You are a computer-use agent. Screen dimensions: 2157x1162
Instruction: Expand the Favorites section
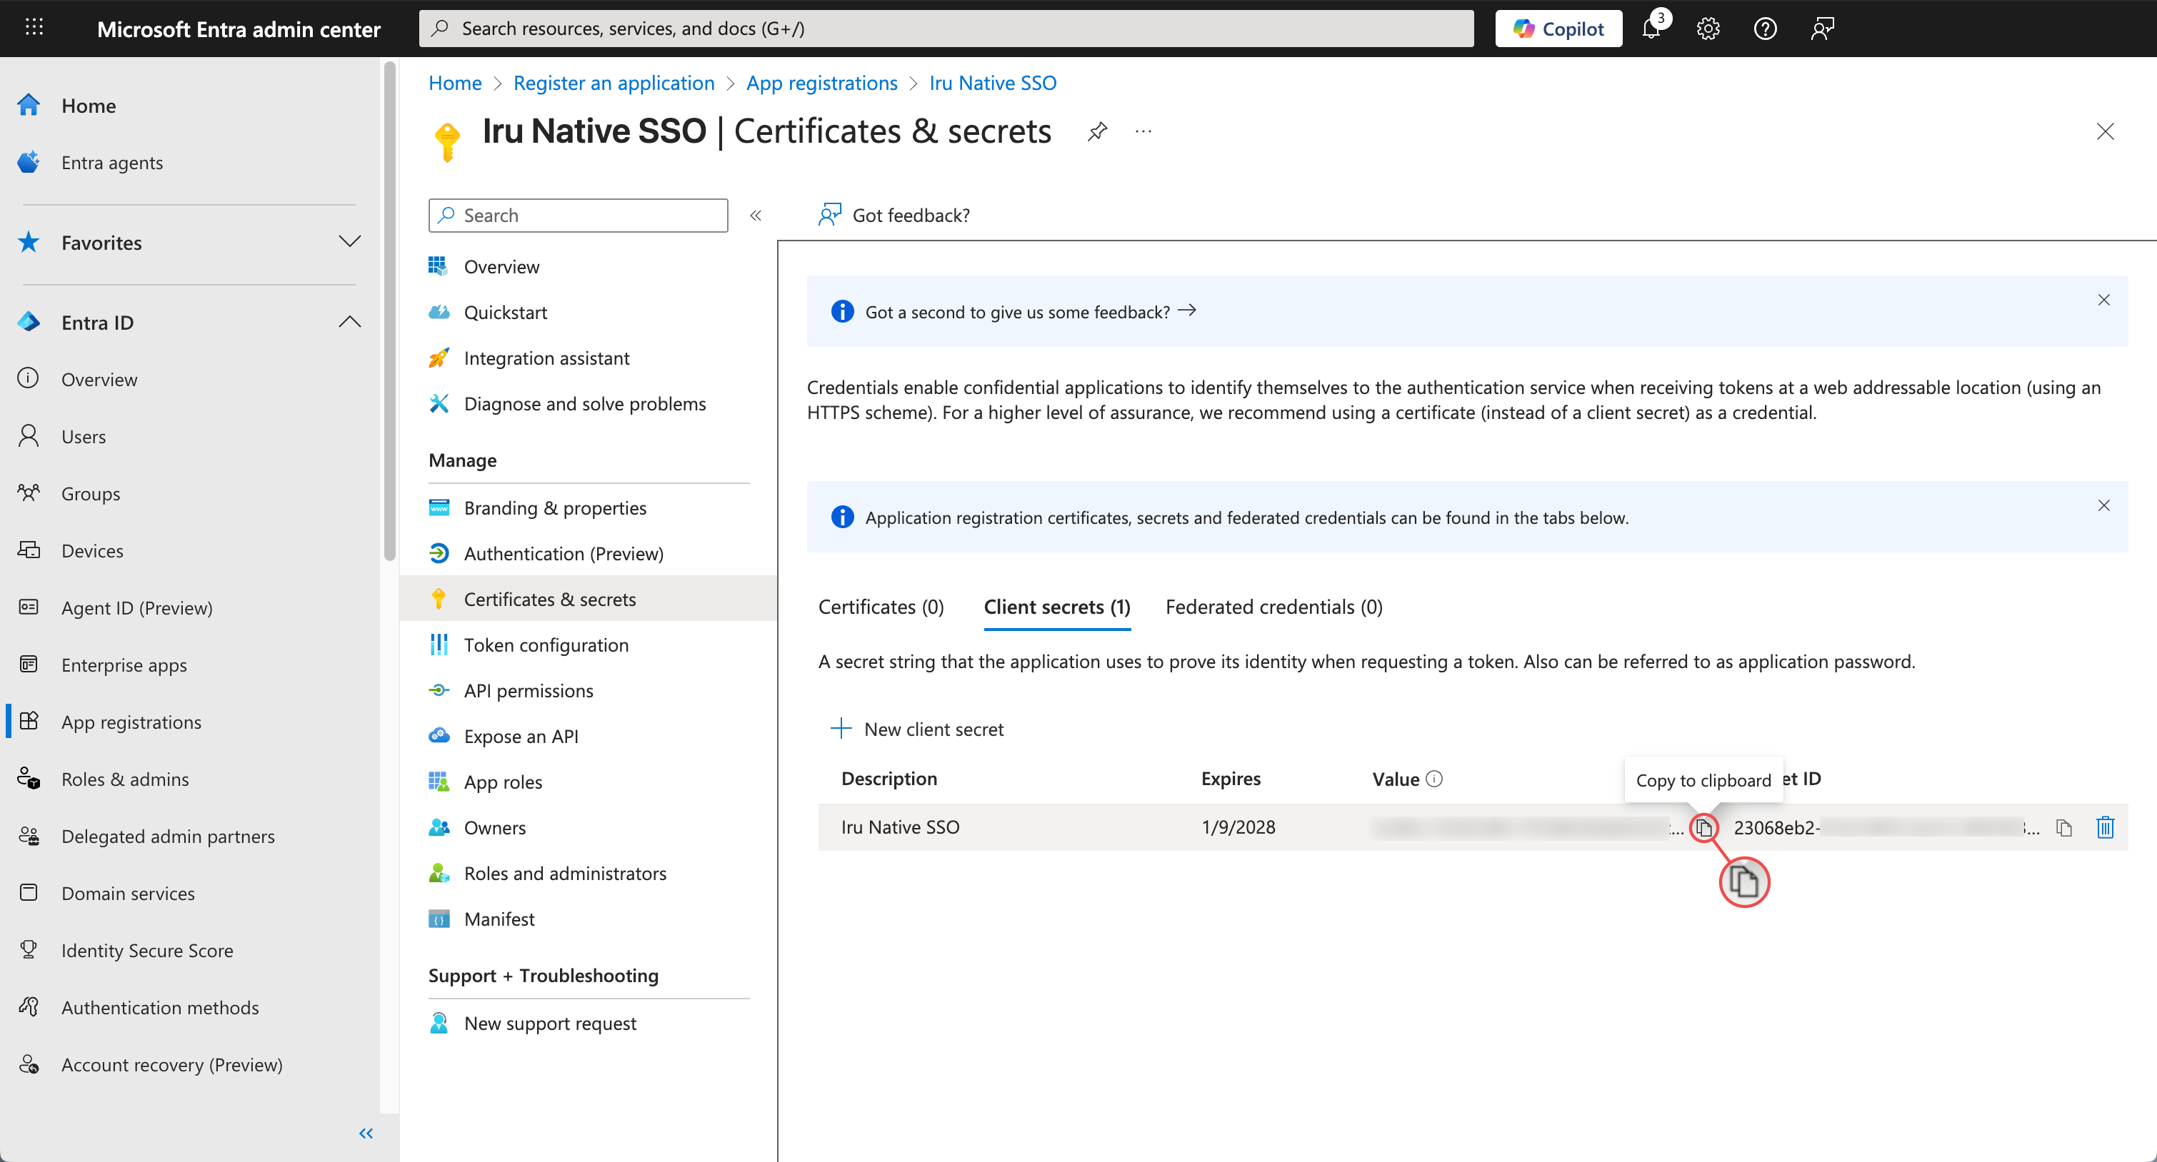click(349, 242)
